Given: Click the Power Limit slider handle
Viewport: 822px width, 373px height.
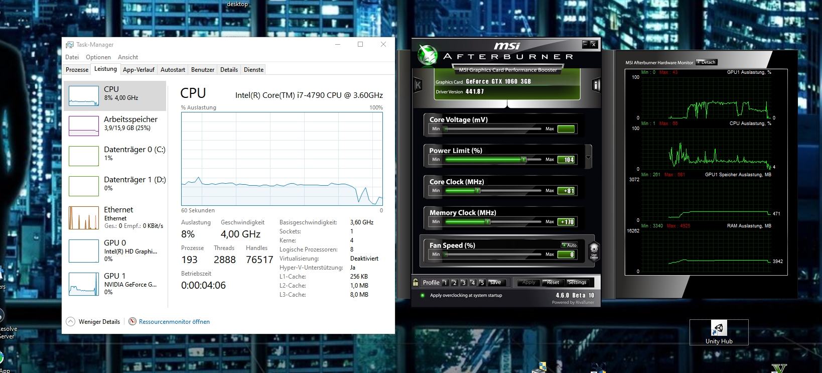Looking at the screenshot, I should click(x=523, y=160).
